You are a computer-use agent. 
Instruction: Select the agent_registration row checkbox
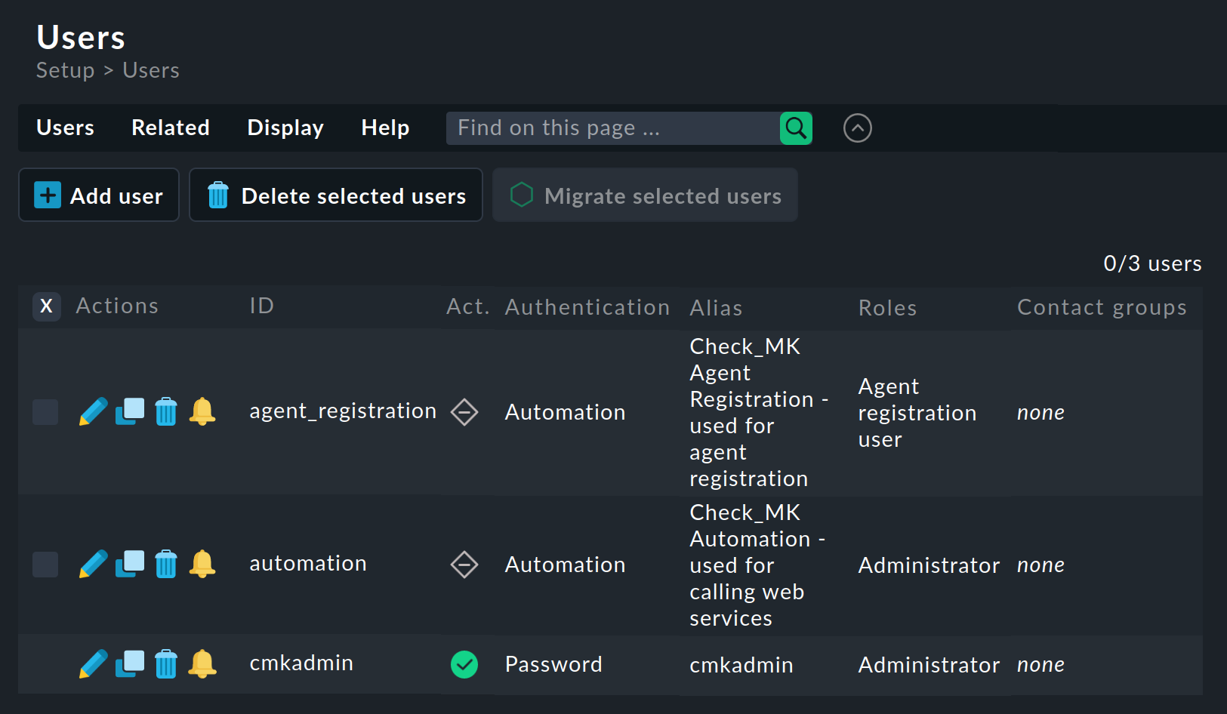coord(45,412)
